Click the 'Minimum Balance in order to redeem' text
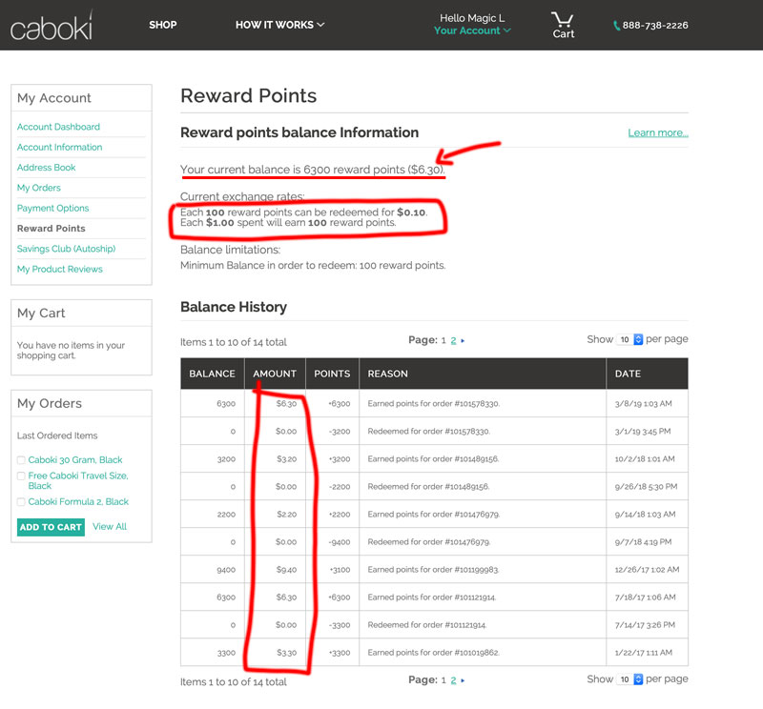This screenshot has height=709, width=763. point(313,266)
